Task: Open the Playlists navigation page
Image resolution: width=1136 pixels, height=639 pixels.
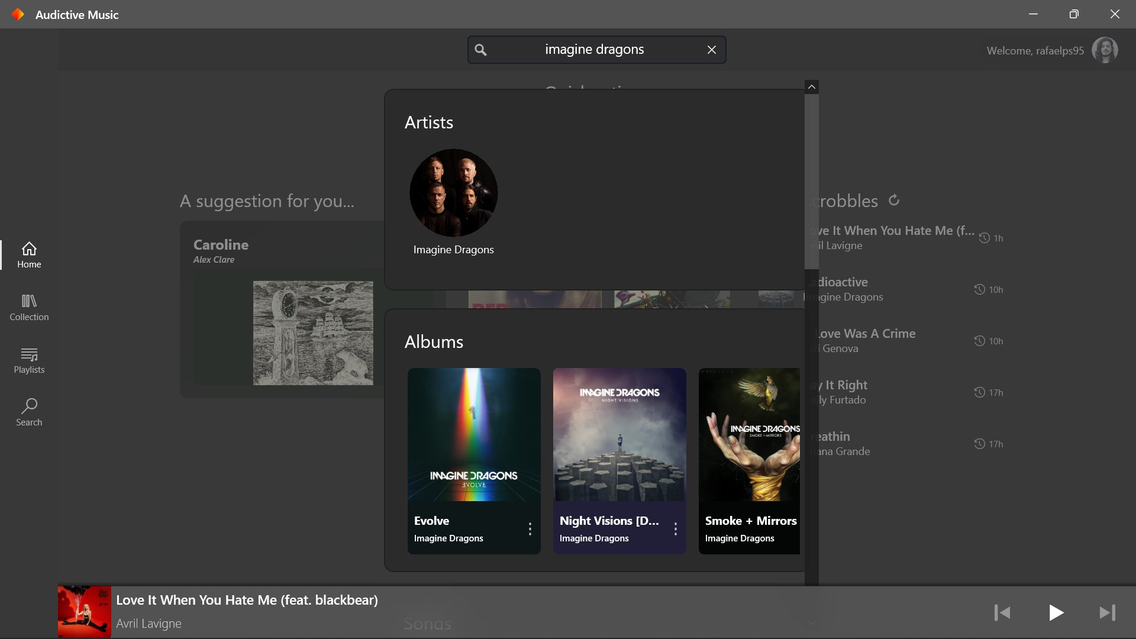Action: click(x=29, y=360)
